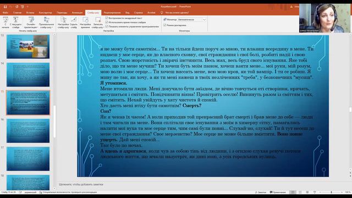Click the zoom in plus button

342,192
